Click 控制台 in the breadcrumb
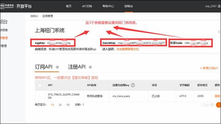The image size is (221, 124). pyautogui.click(x=34, y=16)
